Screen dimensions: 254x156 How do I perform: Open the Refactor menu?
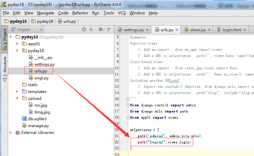pyautogui.click(x=80, y=13)
